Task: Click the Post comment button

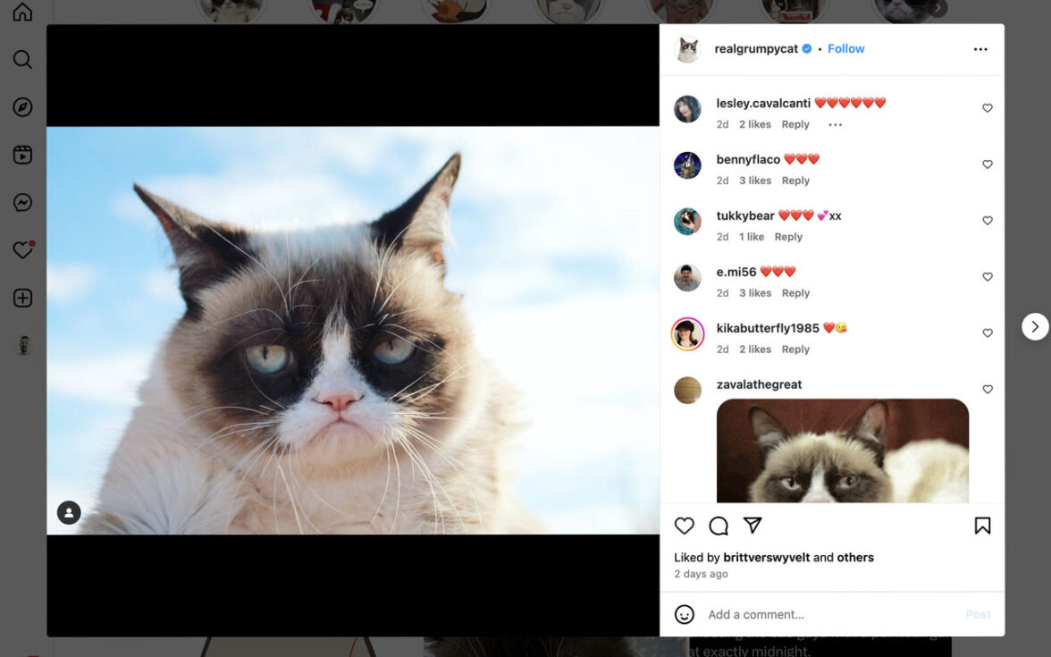Action: (978, 615)
